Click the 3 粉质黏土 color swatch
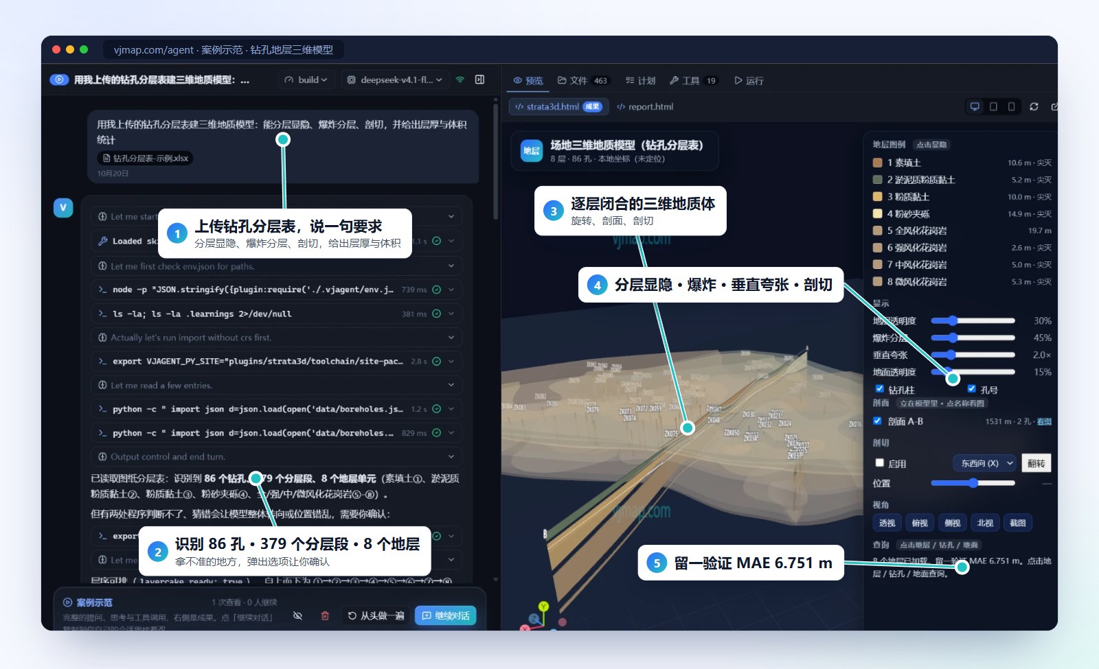Image resolution: width=1099 pixels, height=669 pixels. coord(877,196)
